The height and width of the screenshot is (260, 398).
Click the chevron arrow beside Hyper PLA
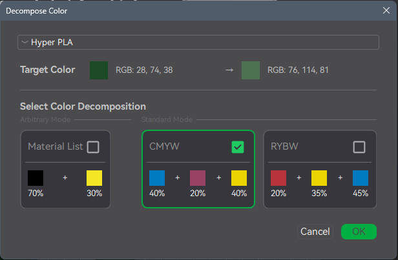click(25, 42)
